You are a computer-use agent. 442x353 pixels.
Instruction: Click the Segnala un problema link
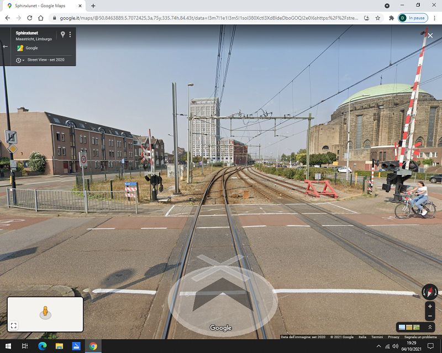pyautogui.click(x=421, y=336)
